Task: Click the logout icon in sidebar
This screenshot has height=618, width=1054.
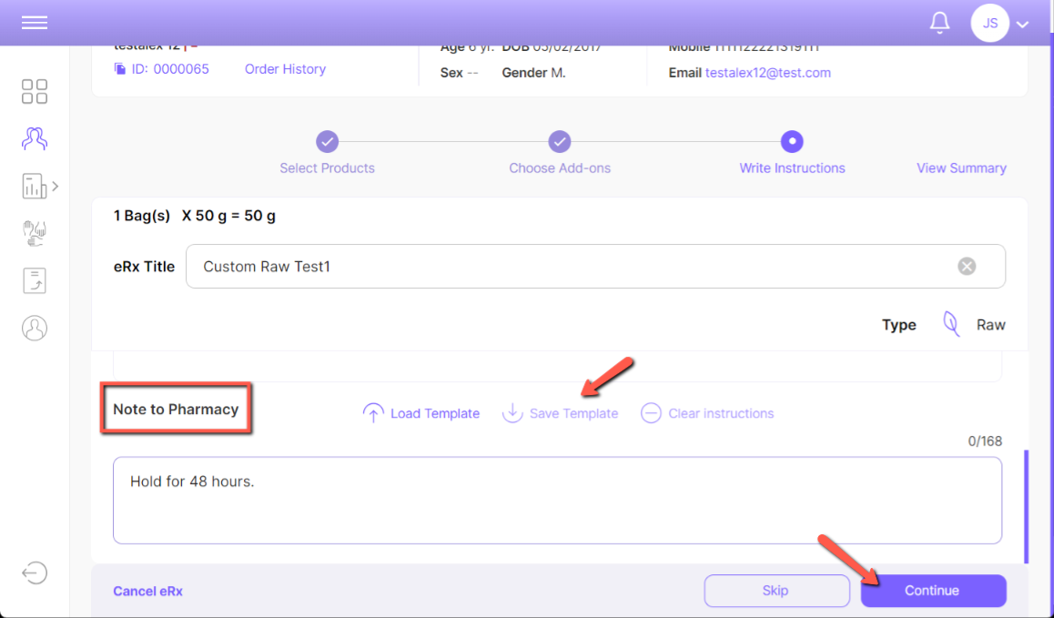Action: click(x=35, y=572)
